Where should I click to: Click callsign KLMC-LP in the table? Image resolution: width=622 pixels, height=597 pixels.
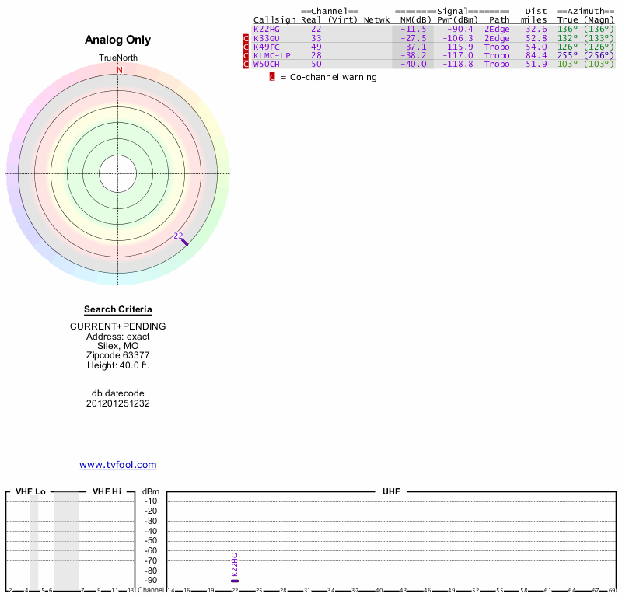click(x=271, y=56)
